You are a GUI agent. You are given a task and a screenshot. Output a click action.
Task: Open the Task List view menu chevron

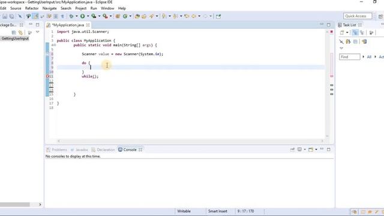point(341,48)
